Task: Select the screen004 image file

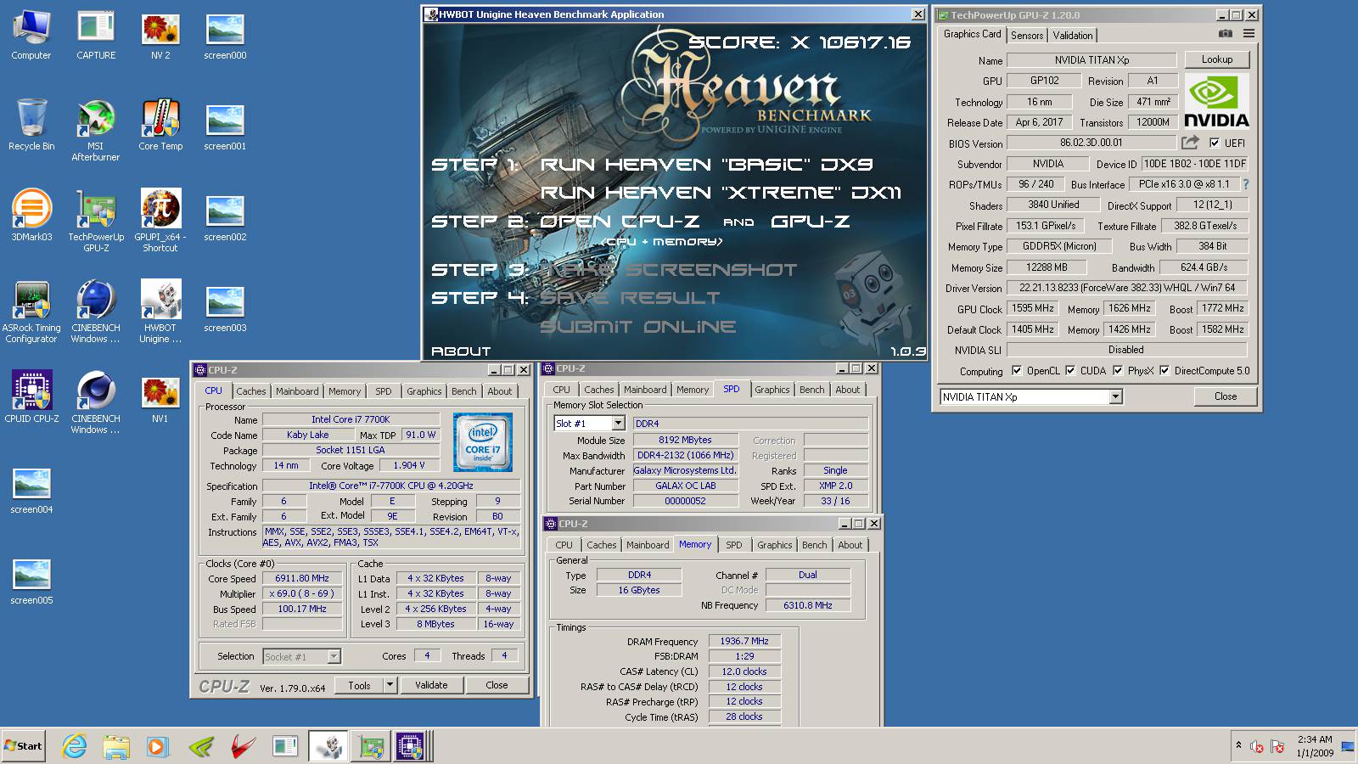Action: pyautogui.click(x=31, y=489)
